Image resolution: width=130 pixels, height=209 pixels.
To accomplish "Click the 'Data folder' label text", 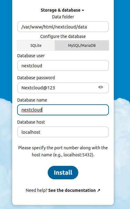I will (x=63, y=17).
